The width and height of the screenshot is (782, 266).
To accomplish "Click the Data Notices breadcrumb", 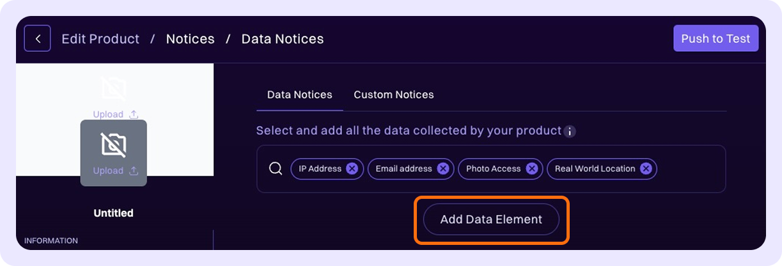I will point(283,39).
